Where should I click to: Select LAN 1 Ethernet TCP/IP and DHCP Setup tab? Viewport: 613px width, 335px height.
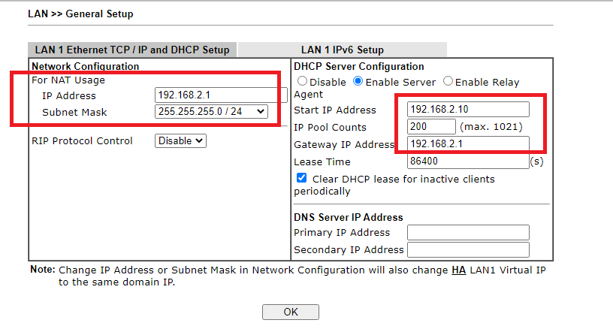pyautogui.click(x=132, y=50)
